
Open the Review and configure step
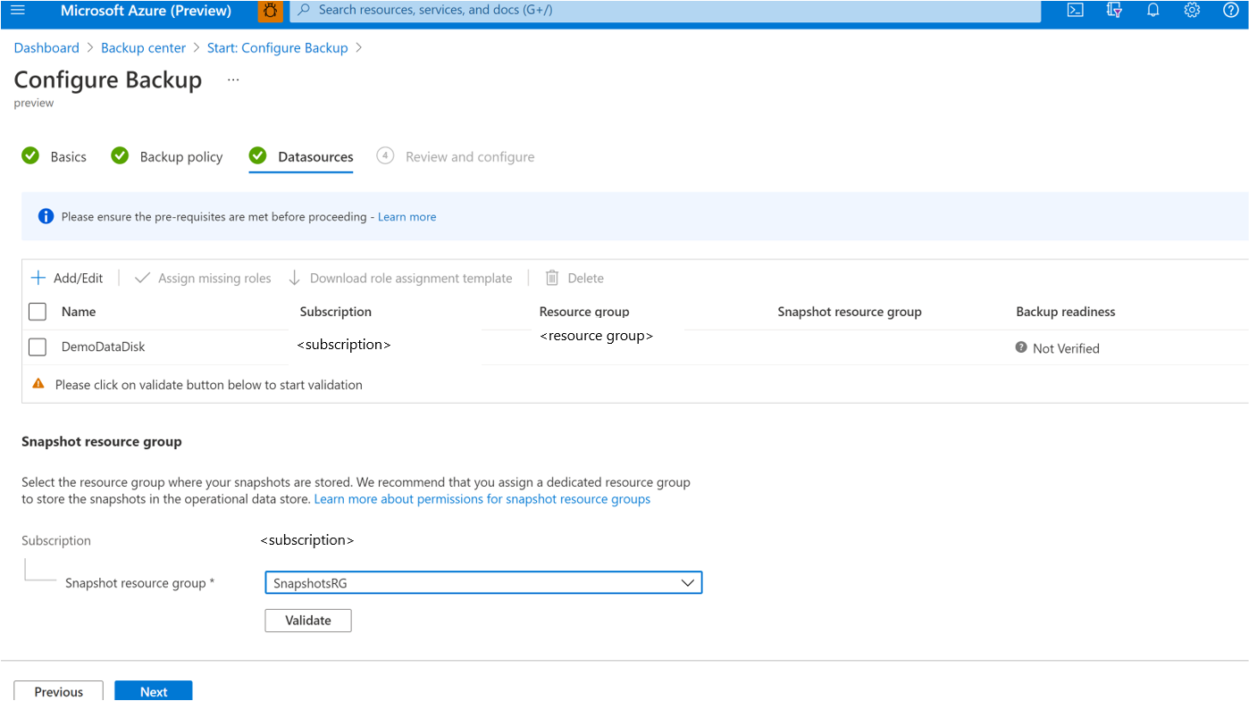[x=469, y=156]
